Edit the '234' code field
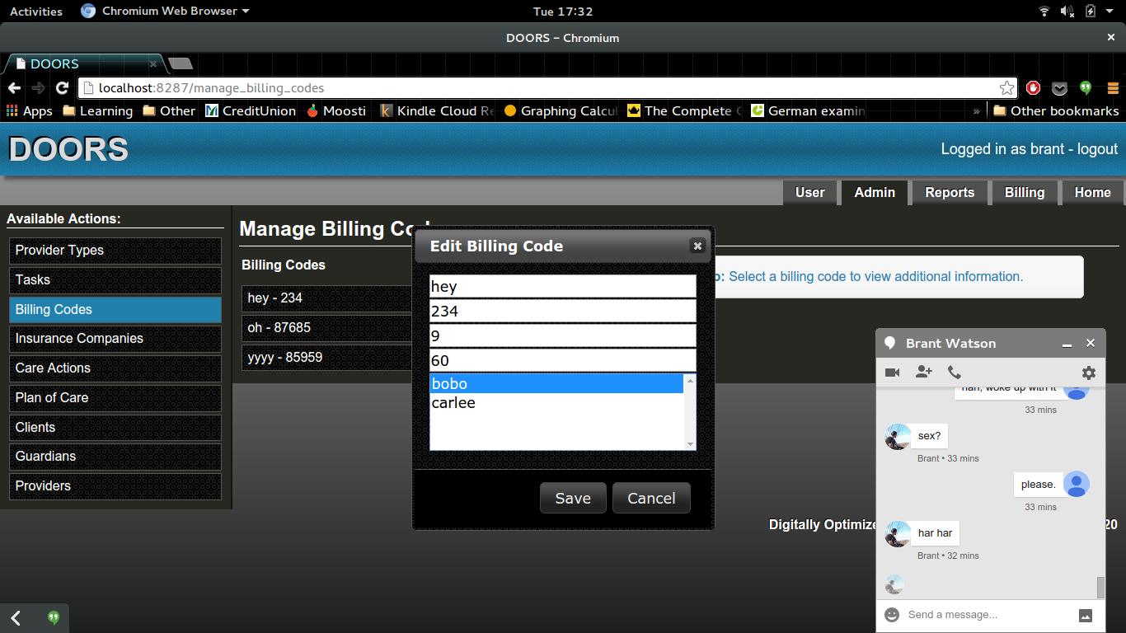 [563, 311]
